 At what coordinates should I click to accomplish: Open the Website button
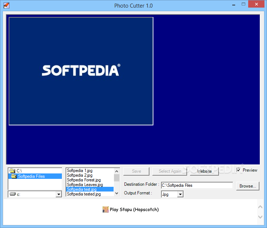(204, 171)
